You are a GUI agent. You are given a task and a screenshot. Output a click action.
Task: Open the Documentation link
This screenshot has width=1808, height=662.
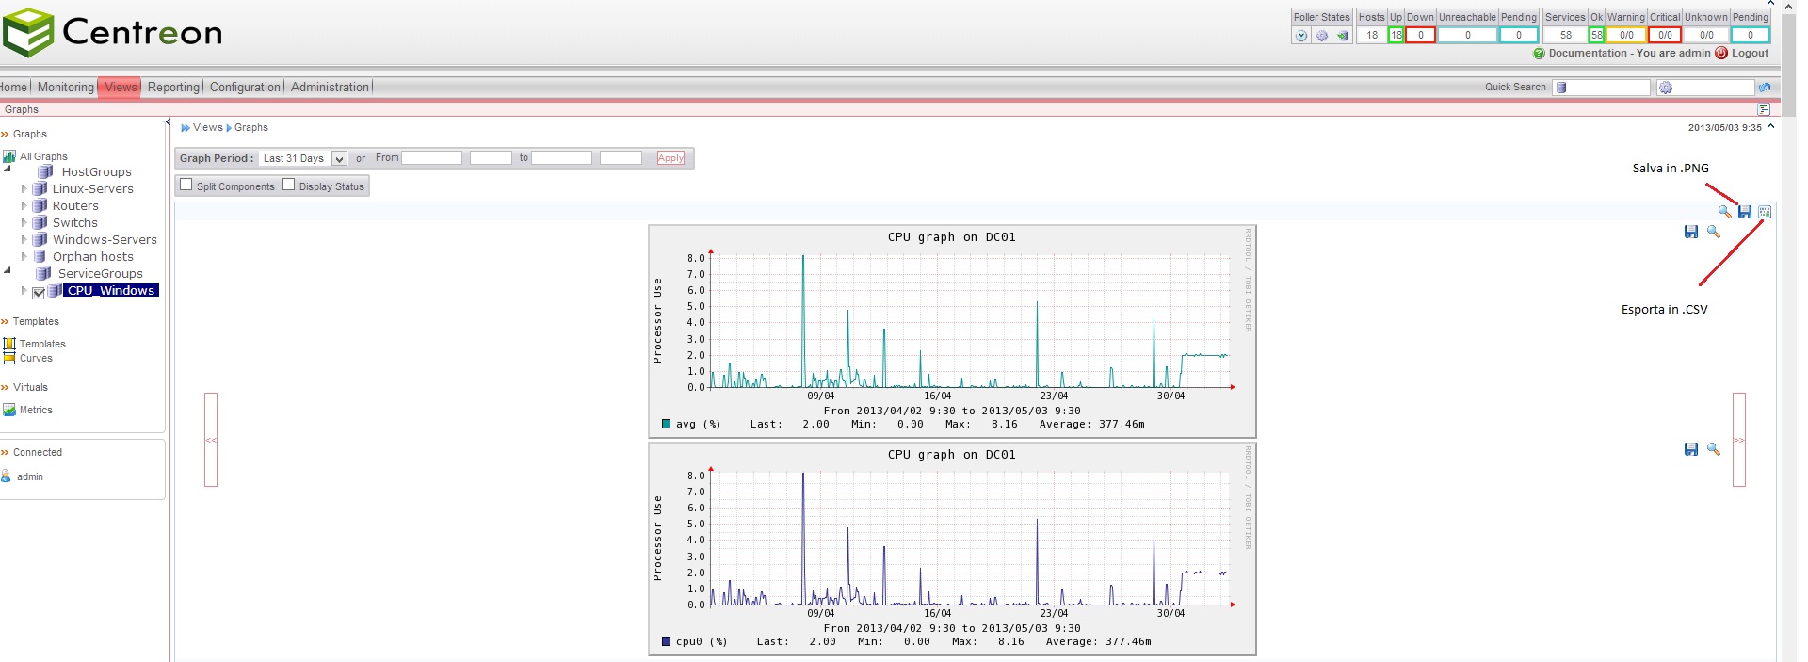pyautogui.click(x=1588, y=53)
